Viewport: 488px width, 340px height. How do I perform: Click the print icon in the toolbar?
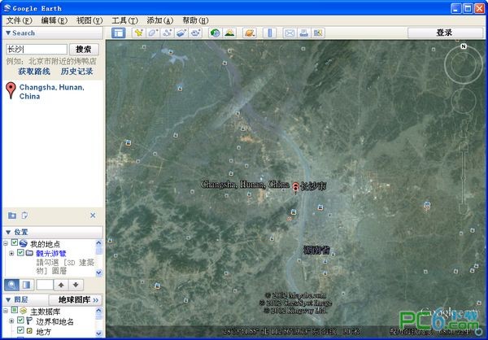coord(303,33)
